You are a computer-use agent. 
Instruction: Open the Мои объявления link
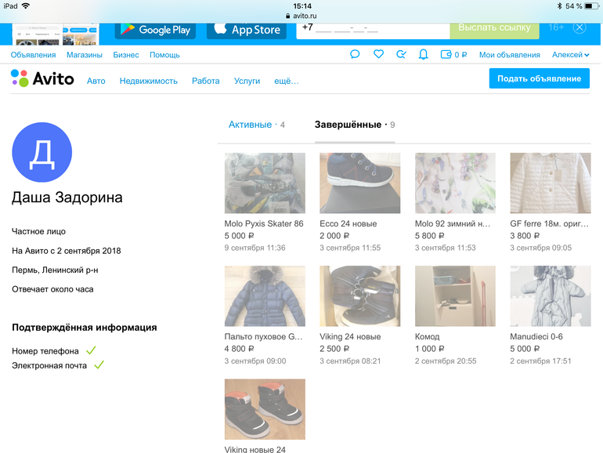(509, 55)
